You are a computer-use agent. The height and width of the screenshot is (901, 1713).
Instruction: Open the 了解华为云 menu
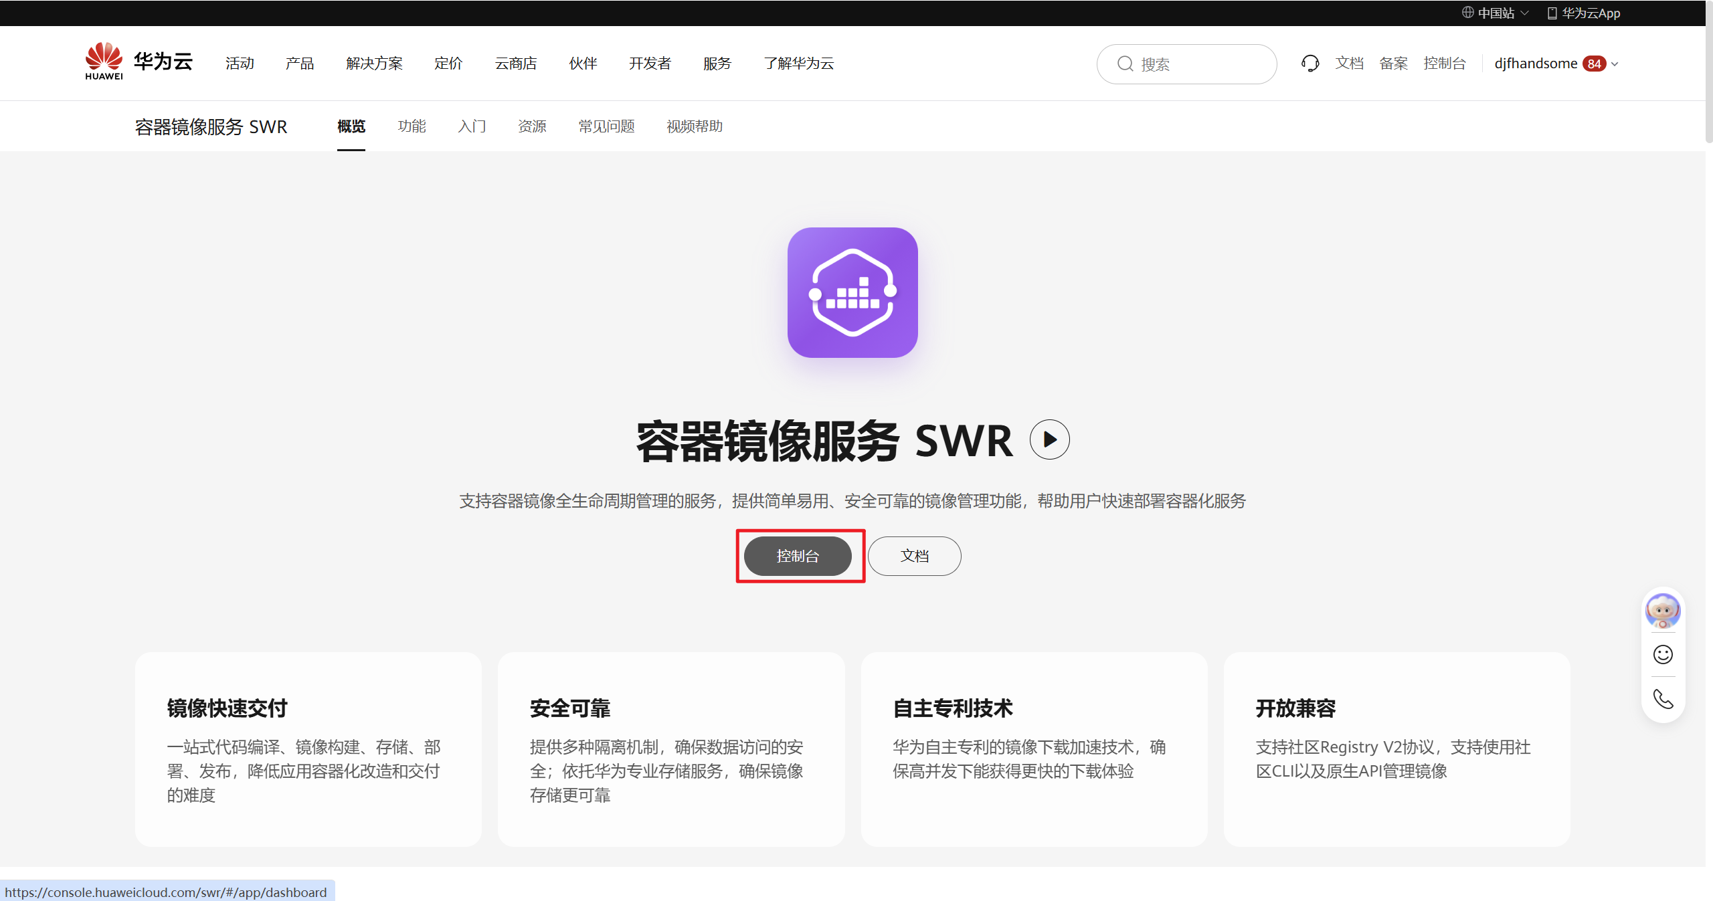[799, 64]
